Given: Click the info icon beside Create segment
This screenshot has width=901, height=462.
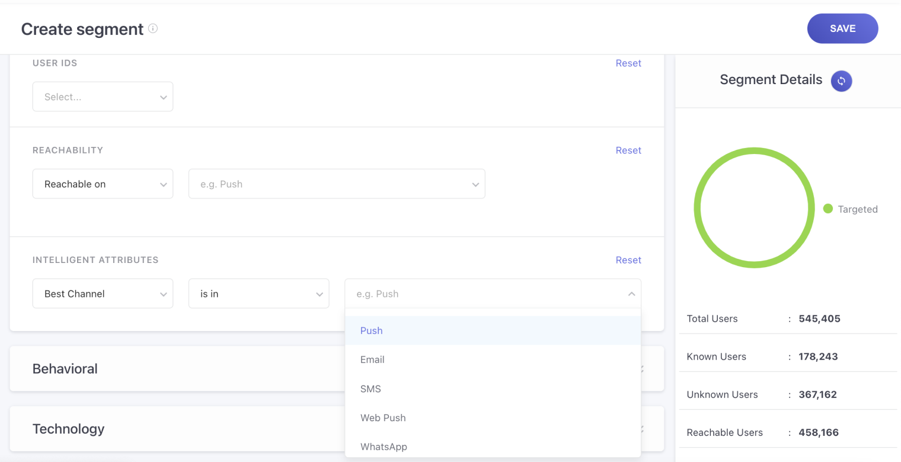Looking at the screenshot, I should point(153,28).
